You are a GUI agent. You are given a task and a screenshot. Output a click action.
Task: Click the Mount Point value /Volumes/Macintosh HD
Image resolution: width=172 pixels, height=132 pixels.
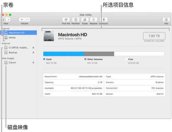[x=91, y=77]
